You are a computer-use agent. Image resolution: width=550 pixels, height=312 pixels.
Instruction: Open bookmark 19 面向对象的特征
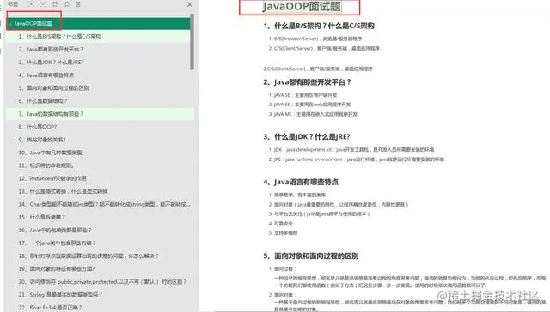pyautogui.click(x=57, y=269)
